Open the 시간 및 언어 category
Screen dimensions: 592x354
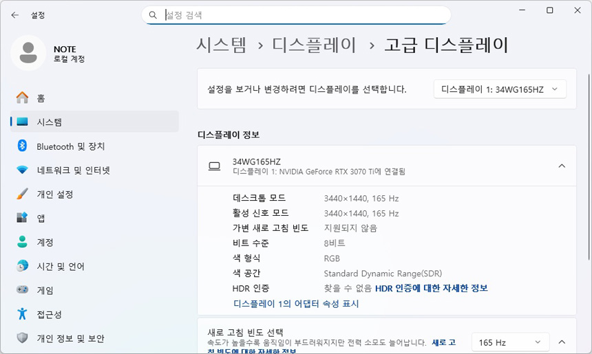point(61,266)
